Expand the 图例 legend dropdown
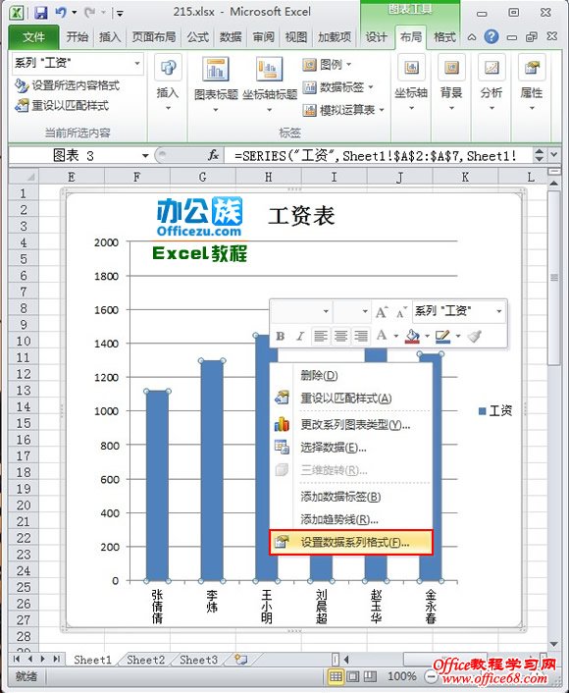569x693 pixels. pyautogui.click(x=348, y=65)
